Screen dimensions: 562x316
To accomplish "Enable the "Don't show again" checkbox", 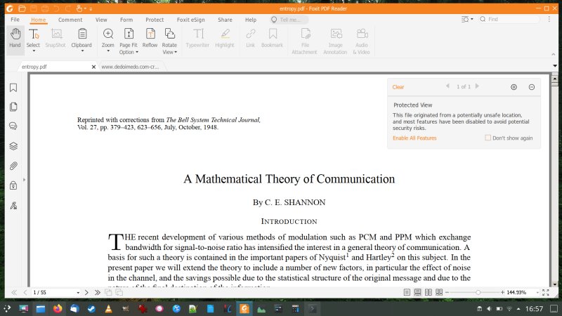I will click(488, 138).
